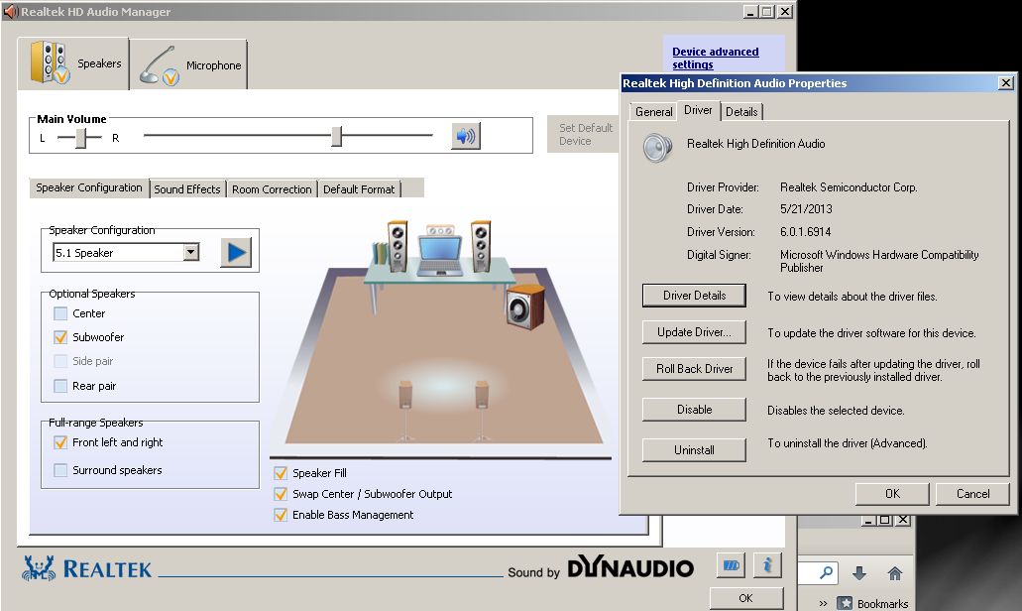
Task: Click the disabled Side pair checkbox
Action: tap(60, 361)
